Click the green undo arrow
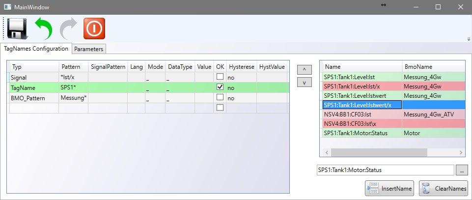 tap(43, 29)
